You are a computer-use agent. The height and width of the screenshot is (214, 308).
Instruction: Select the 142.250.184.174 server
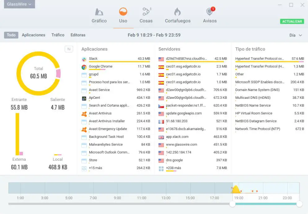193,153
